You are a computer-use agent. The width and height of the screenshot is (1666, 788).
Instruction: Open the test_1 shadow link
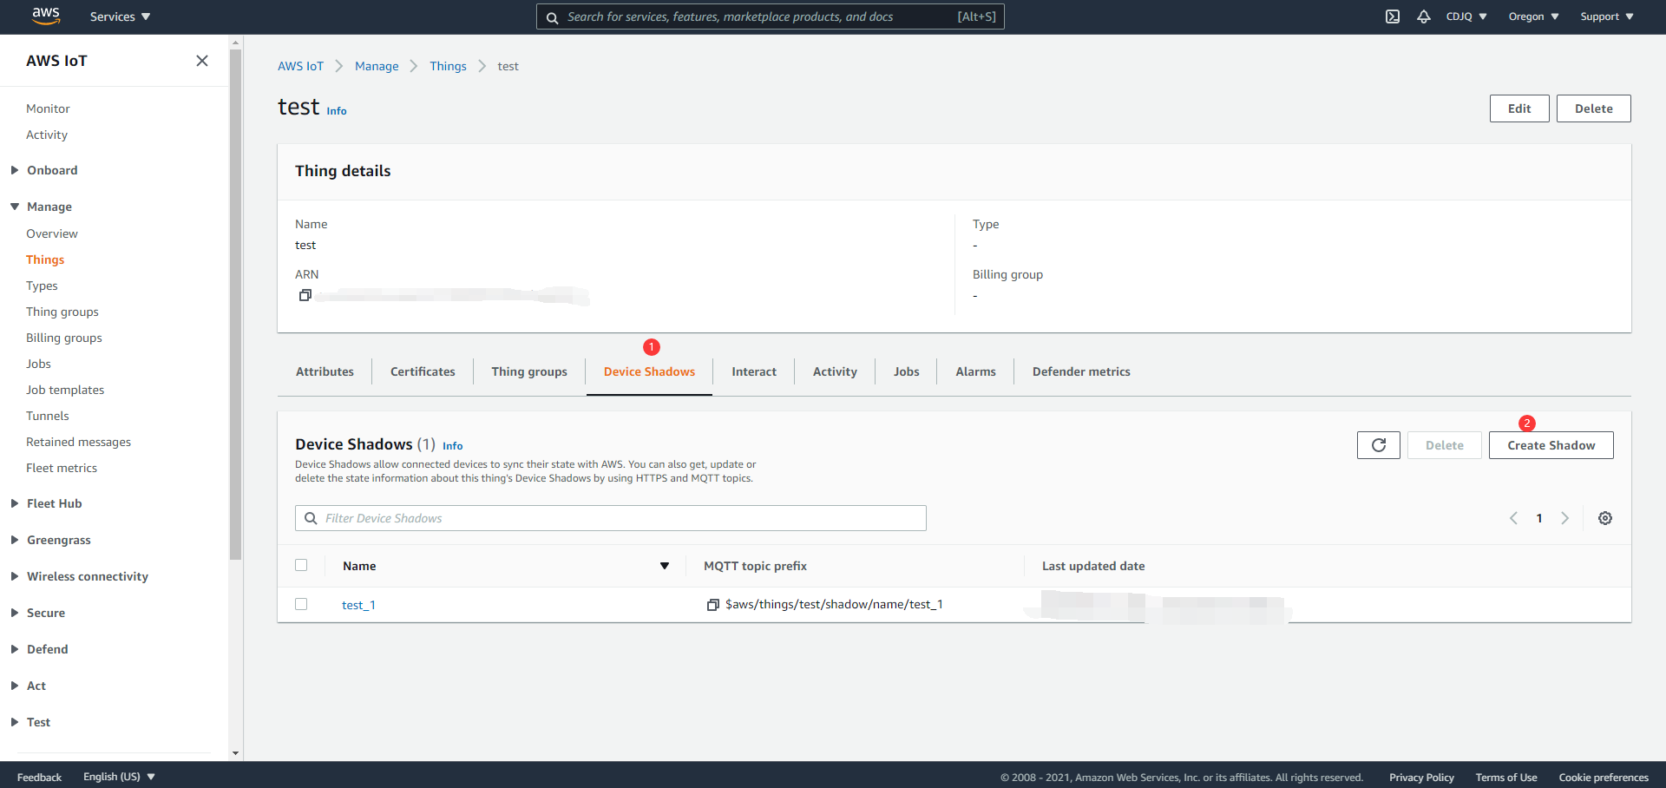click(x=358, y=605)
